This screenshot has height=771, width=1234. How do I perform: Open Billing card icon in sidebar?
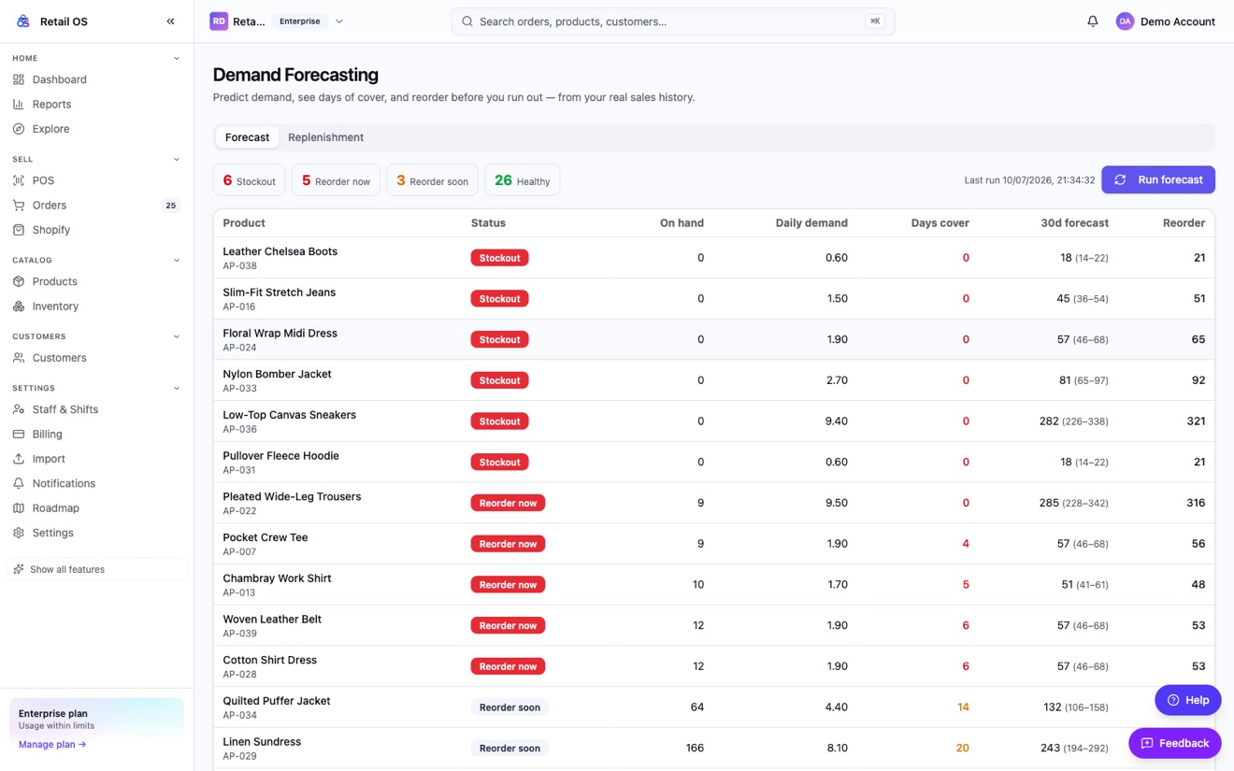click(x=19, y=435)
